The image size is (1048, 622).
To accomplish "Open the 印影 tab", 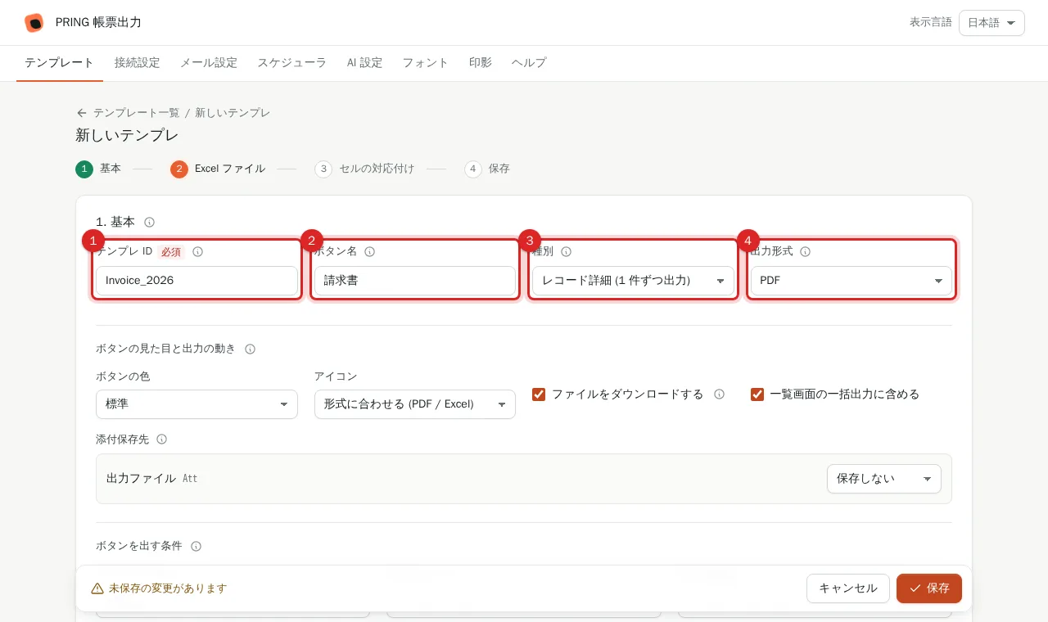I will [x=481, y=63].
